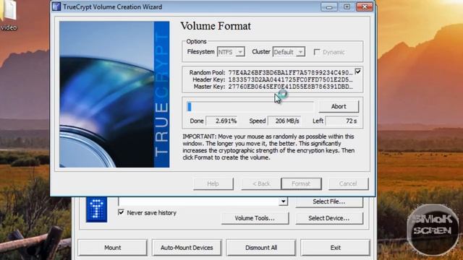Image resolution: width=463 pixels, height=260 pixels.
Task: Click the Left 72 s field
Action: [343, 121]
